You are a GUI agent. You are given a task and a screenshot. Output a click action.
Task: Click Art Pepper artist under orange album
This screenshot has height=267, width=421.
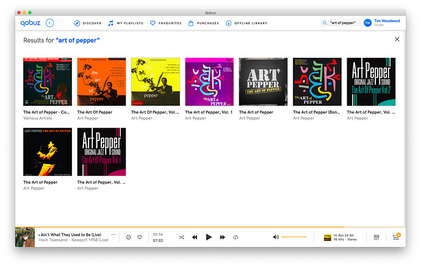88,118
